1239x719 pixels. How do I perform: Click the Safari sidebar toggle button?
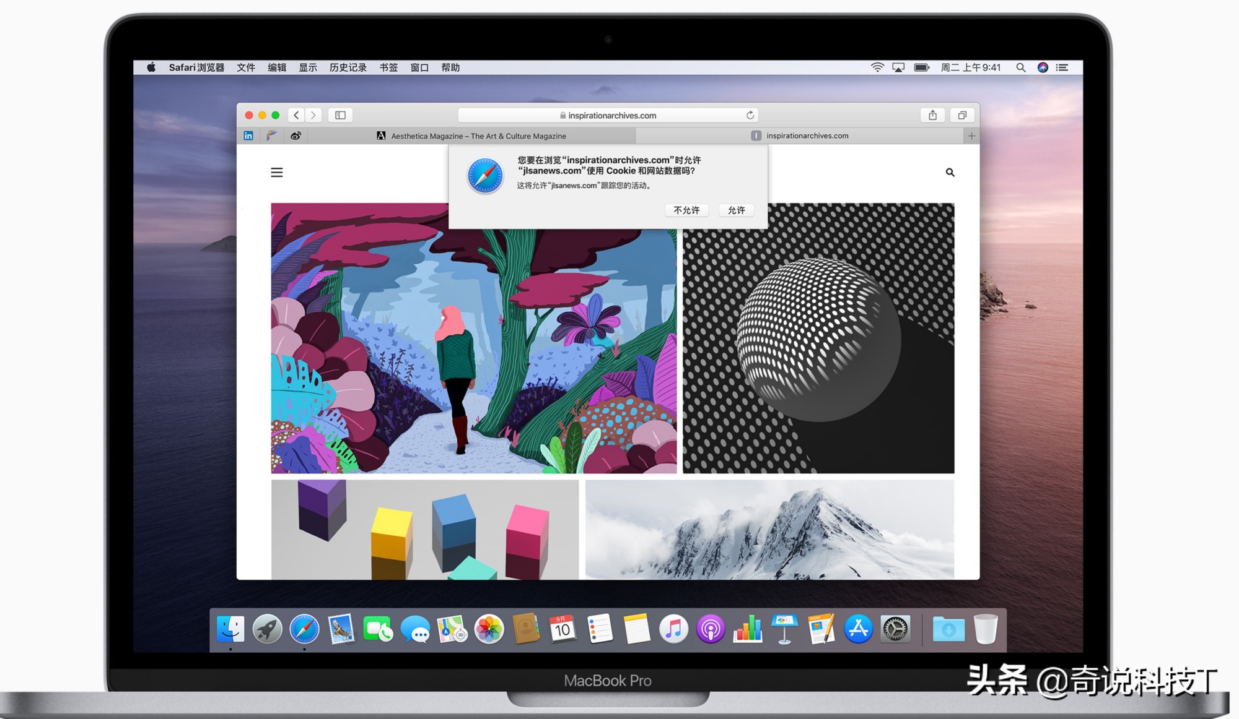click(340, 115)
